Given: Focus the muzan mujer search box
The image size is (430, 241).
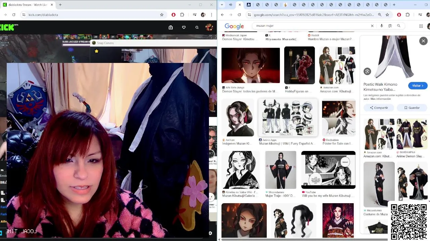Looking at the screenshot, I should 311,26.
